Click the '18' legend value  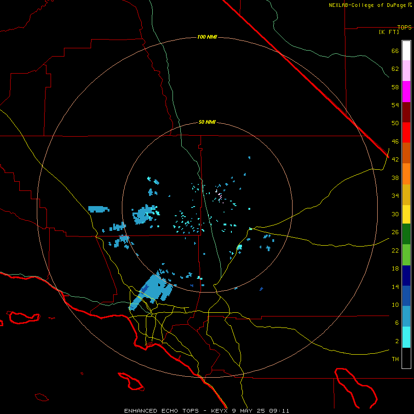click(x=395, y=269)
